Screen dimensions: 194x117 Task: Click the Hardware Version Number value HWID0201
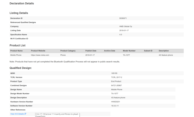click(x=116, y=101)
